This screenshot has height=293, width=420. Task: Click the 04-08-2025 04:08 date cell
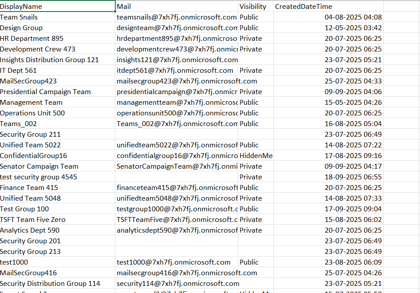click(x=328, y=17)
